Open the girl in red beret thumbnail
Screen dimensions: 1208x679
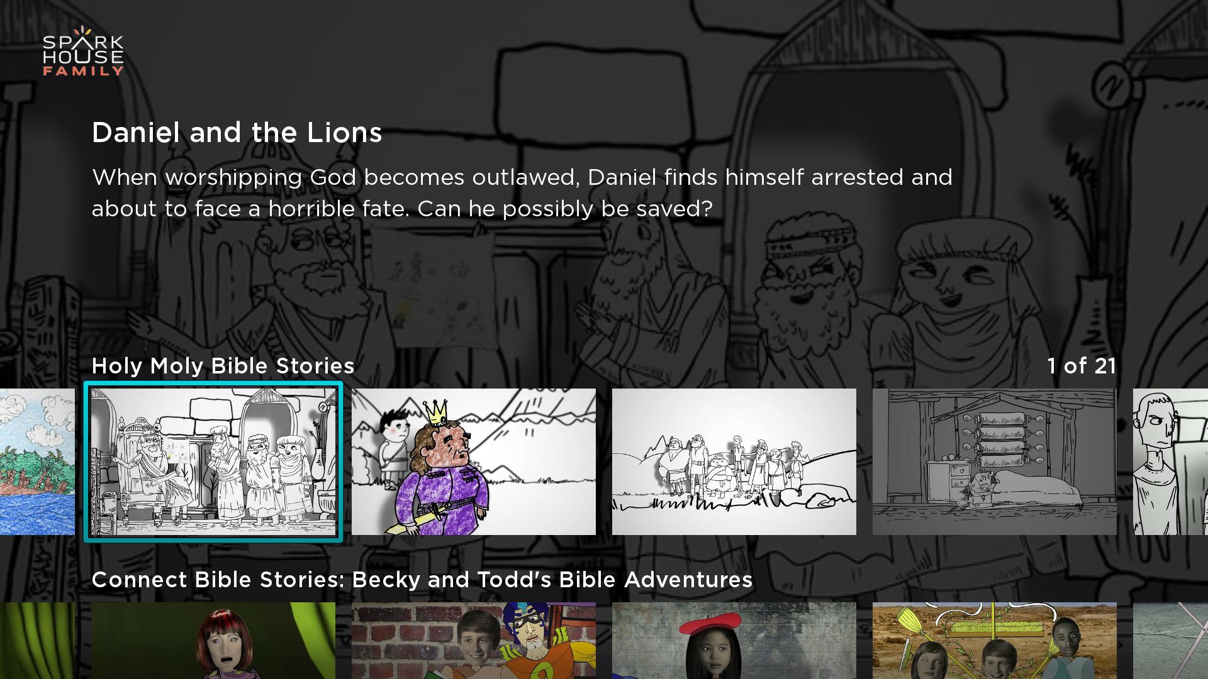pos(734,641)
